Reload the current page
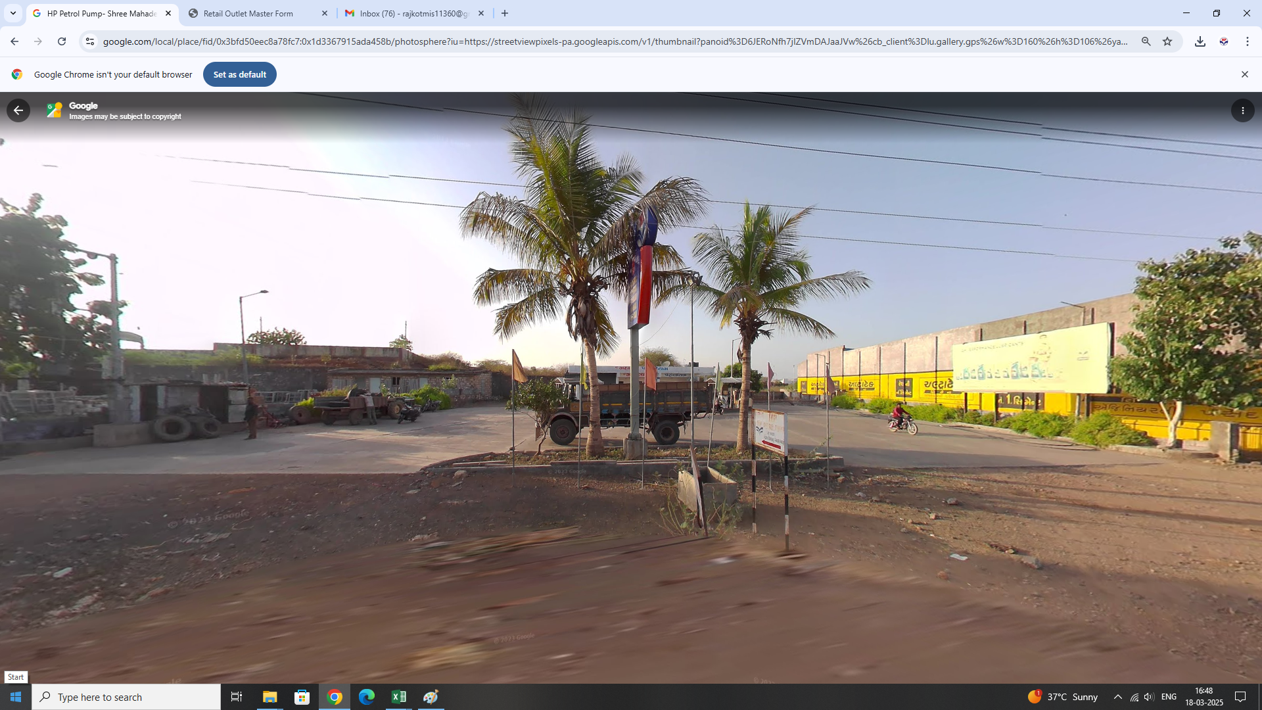The height and width of the screenshot is (710, 1262). 61,41
